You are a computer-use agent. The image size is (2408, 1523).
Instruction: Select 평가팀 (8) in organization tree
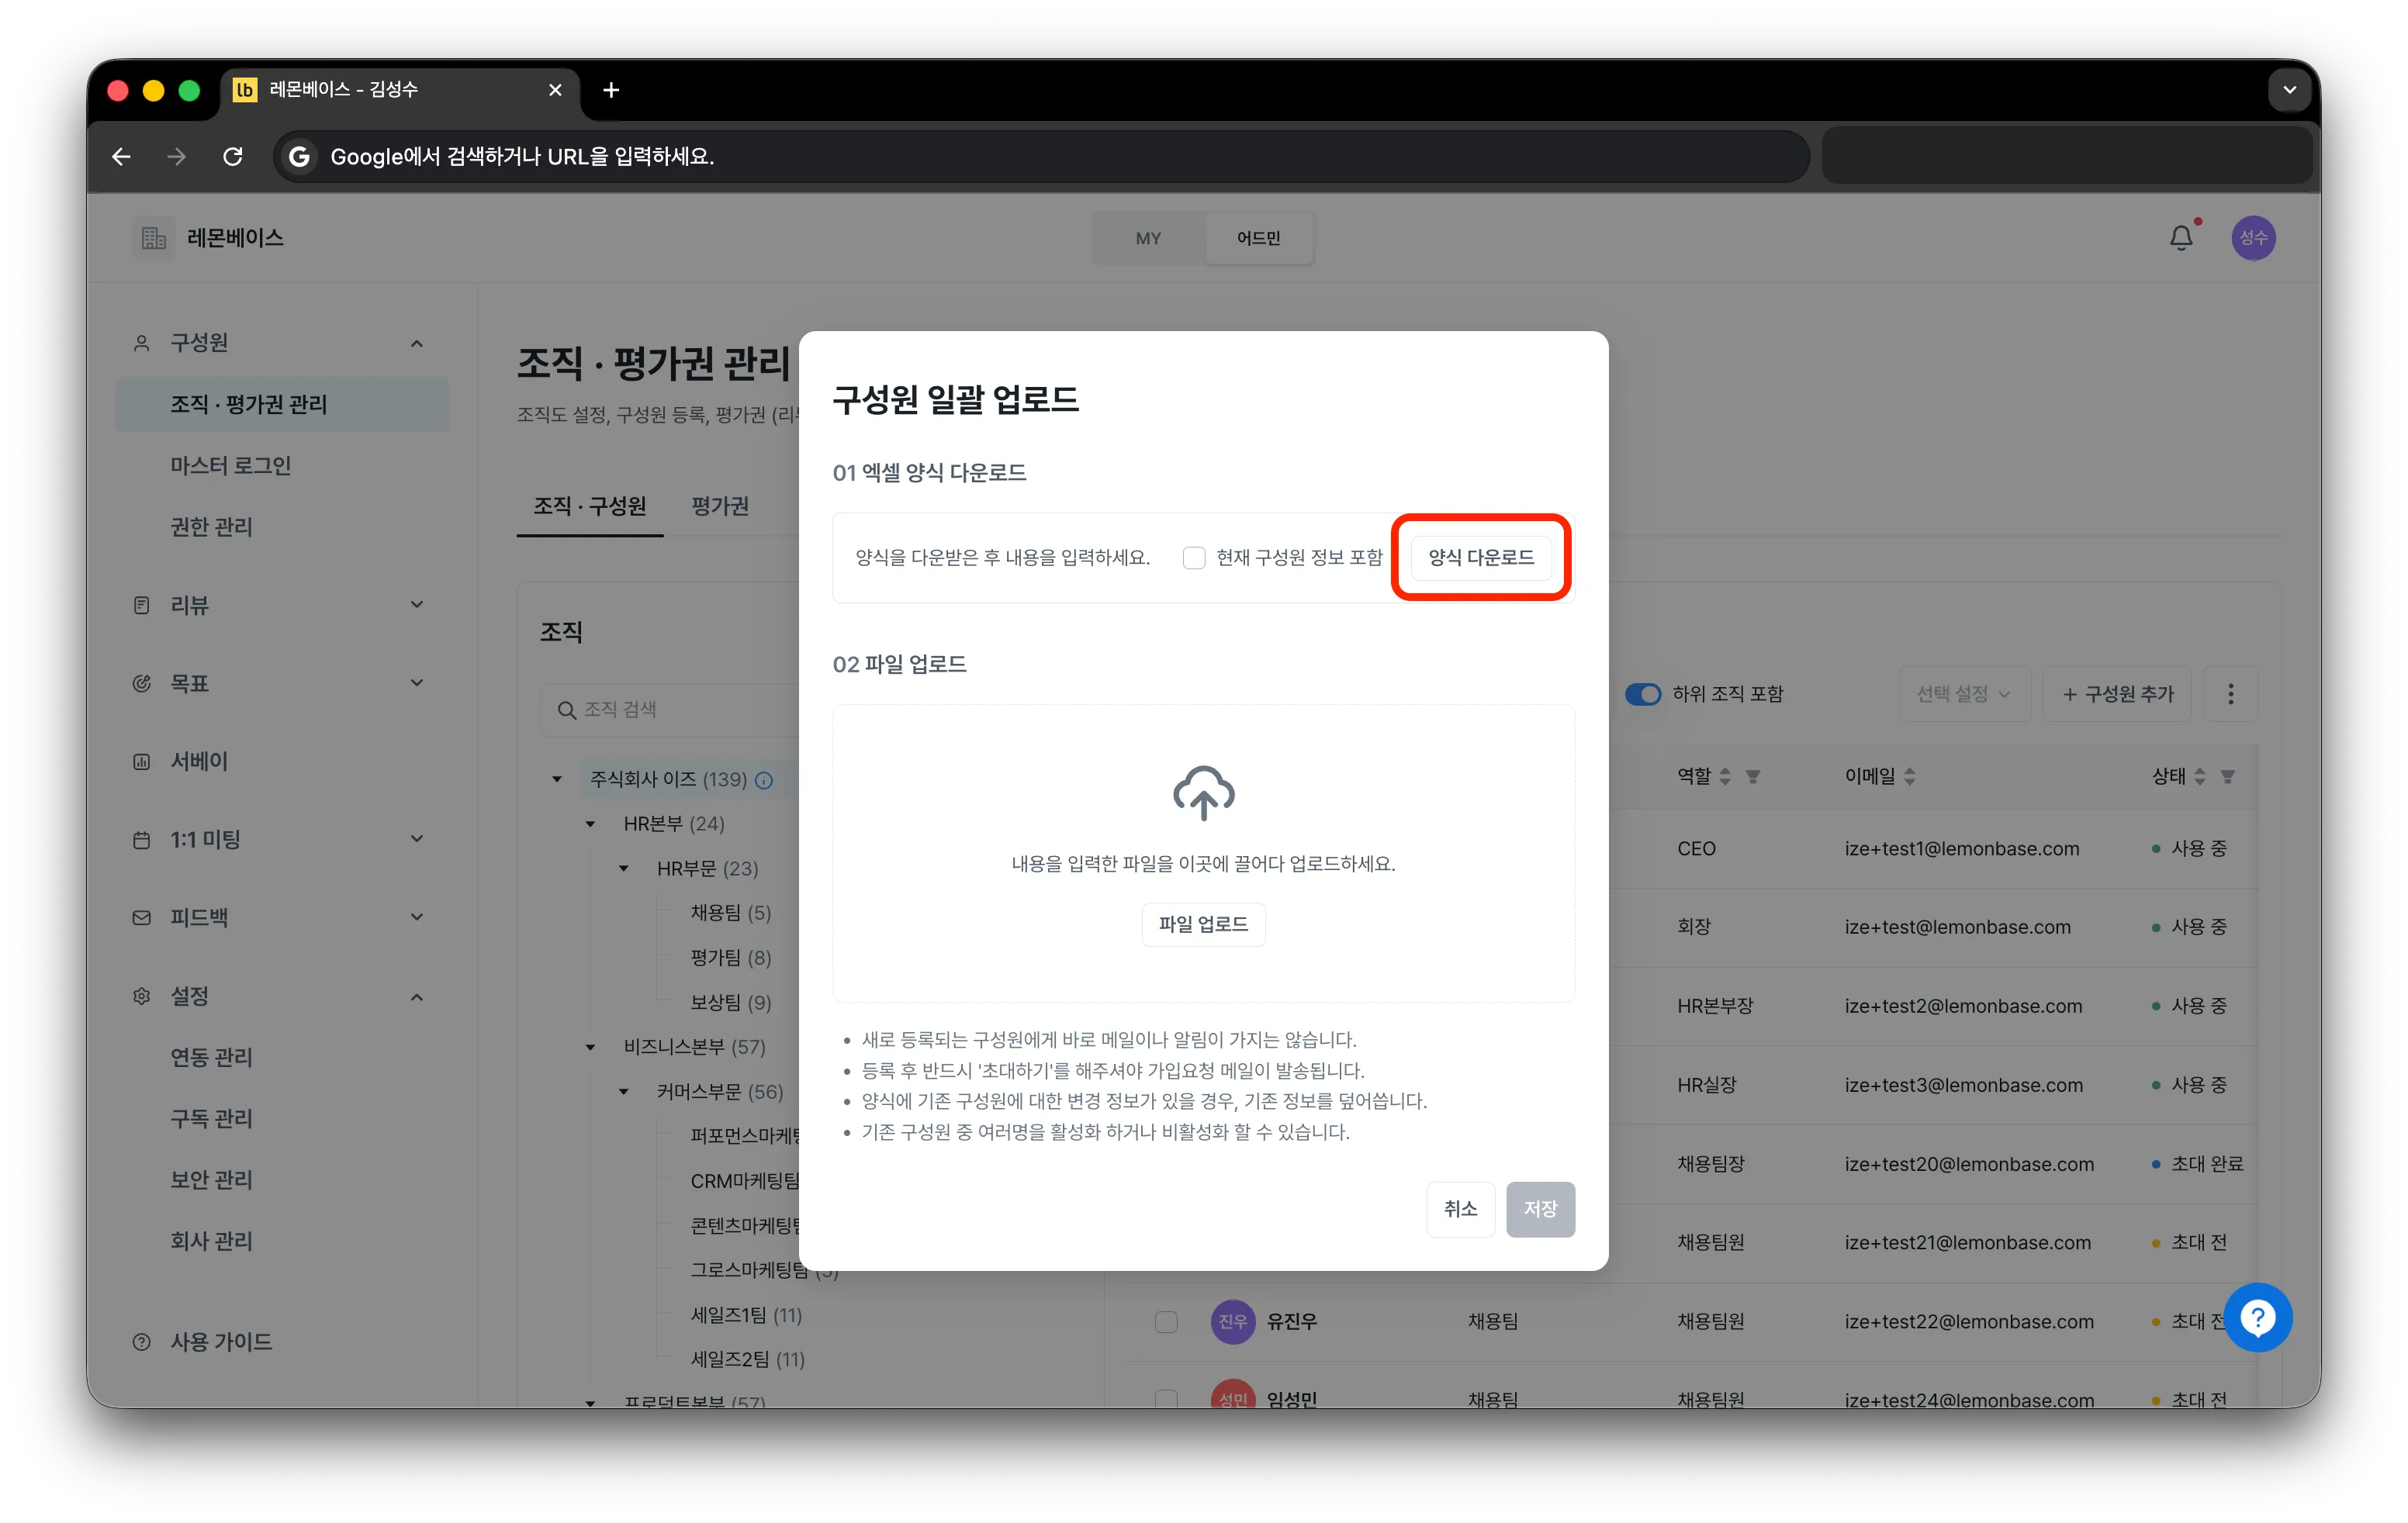pyautogui.click(x=731, y=958)
